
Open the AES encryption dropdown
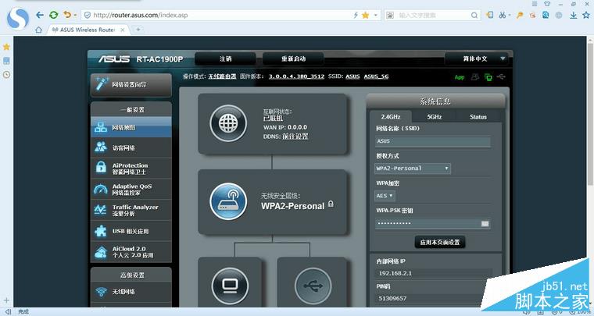385,196
